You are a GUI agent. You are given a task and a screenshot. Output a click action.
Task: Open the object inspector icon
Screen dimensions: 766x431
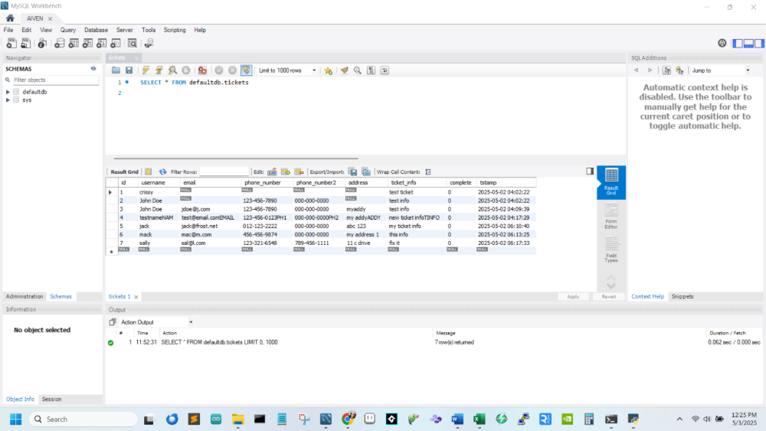click(42, 44)
